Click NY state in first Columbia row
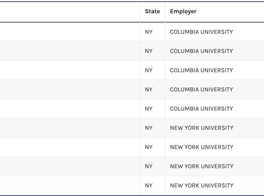264x196 pixels. [x=149, y=32]
